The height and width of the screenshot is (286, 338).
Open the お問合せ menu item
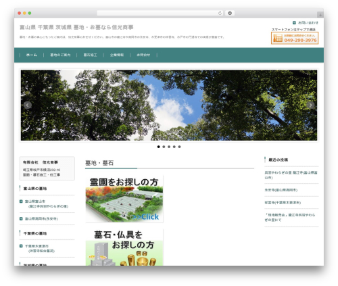(143, 55)
